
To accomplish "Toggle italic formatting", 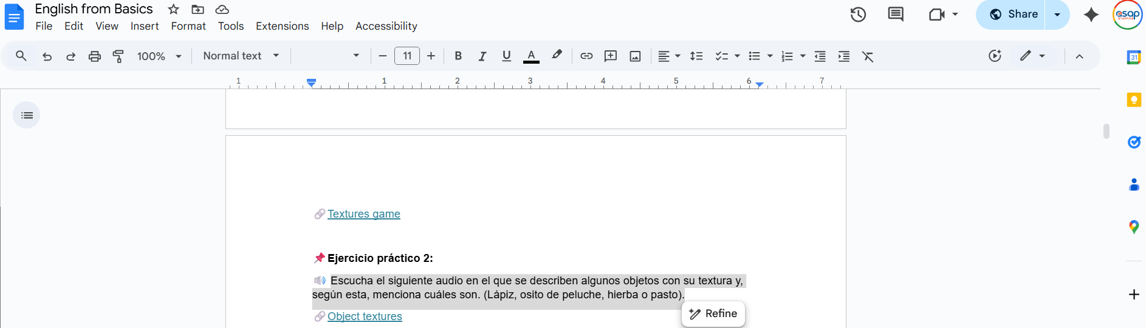I will coord(482,56).
